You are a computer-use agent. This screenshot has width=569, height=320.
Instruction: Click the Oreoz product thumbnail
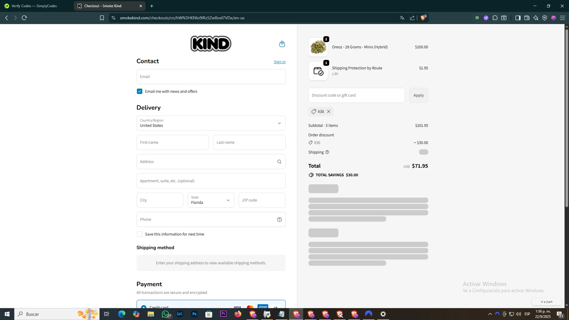[x=318, y=47]
